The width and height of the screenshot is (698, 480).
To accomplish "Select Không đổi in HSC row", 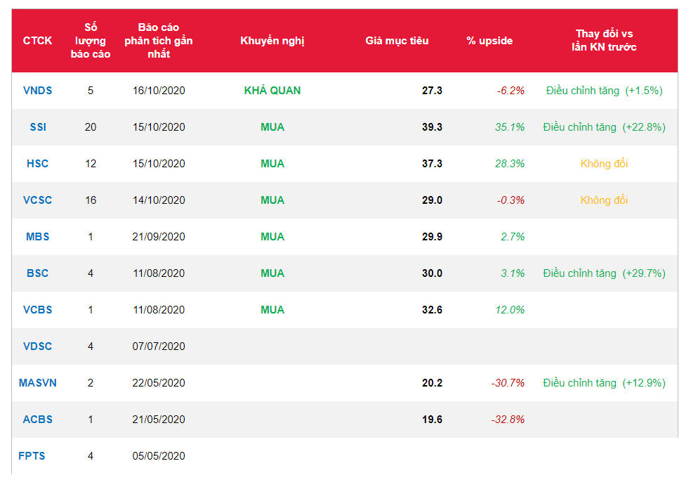I will (x=604, y=164).
